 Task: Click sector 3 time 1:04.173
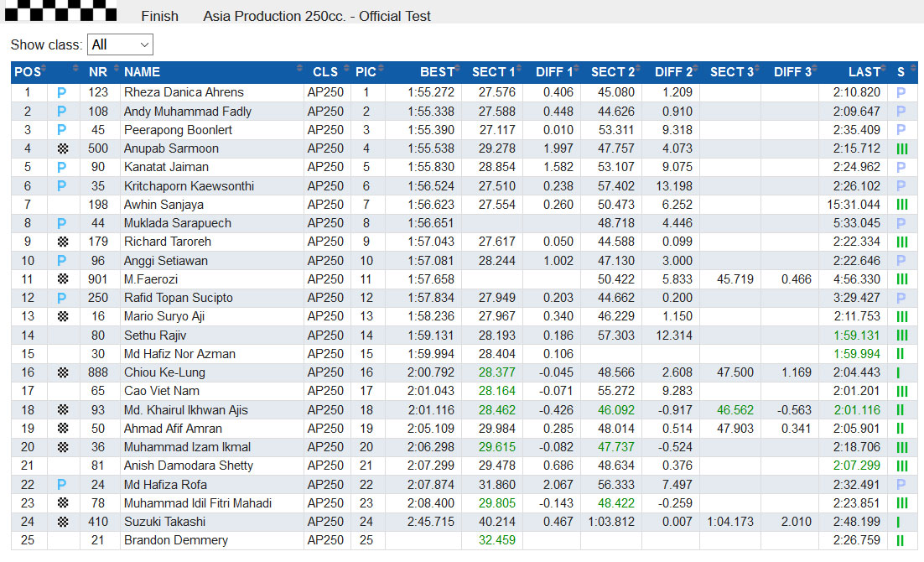(730, 522)
